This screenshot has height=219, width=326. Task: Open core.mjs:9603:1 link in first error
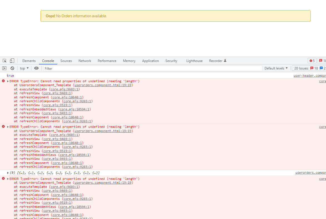coord(64,89)
